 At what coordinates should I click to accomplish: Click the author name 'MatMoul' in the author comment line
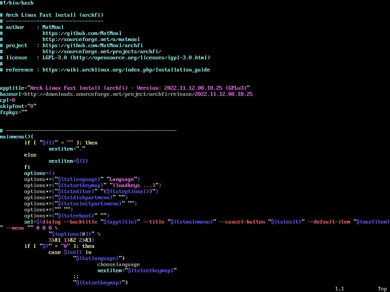point(53,27)
